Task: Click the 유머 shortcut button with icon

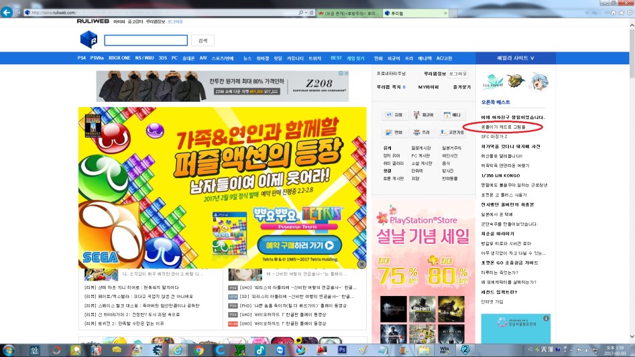Action: 394,115
